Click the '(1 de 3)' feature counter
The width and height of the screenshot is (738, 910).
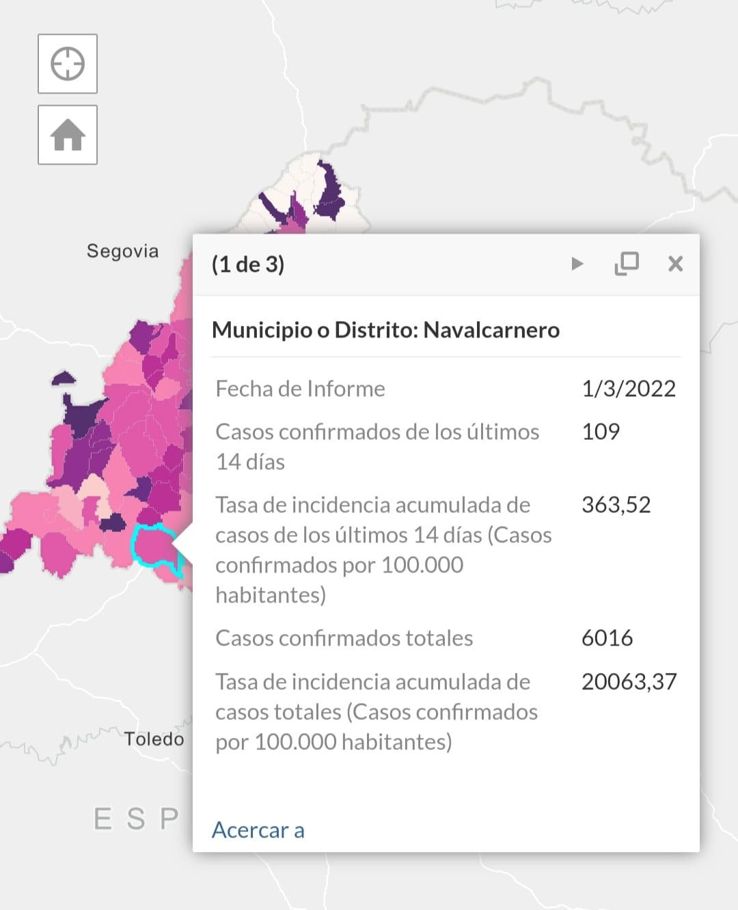(x=248, y=264)
